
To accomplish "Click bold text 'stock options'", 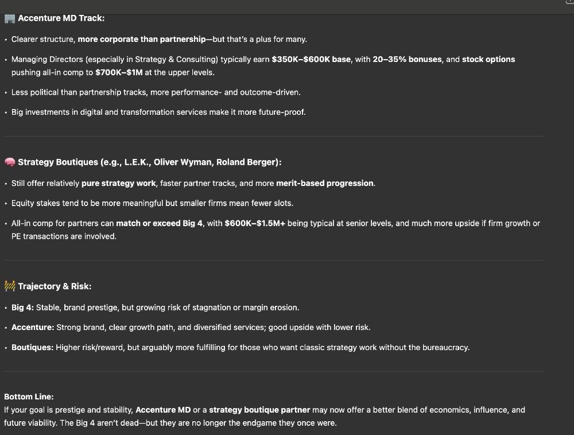I will tap(488, 59).
